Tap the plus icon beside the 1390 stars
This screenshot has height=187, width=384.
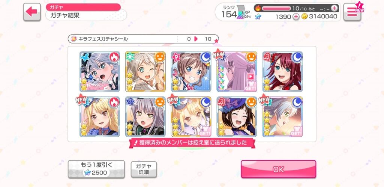coord(296,17)
